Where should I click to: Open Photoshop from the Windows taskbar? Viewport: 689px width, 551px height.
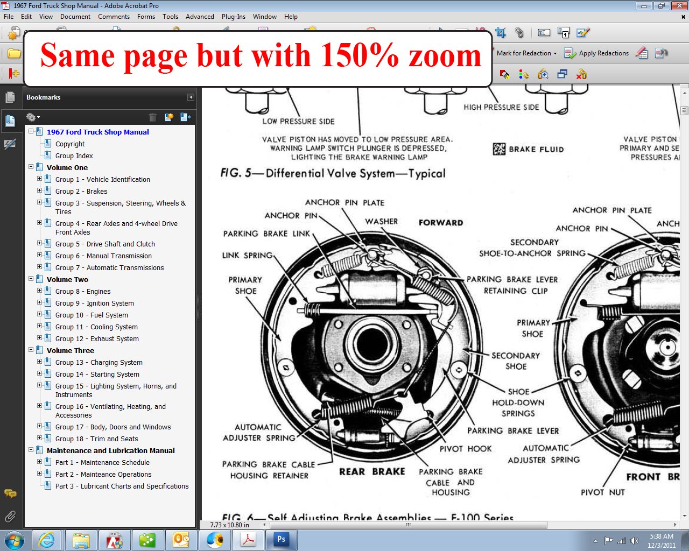click(281, 539)
